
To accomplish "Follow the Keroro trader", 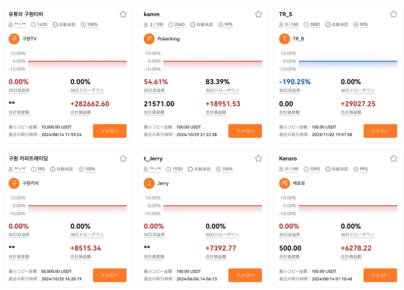I will coord(380,275).
